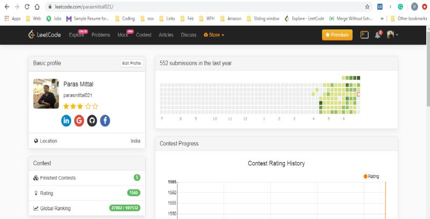Open the Mock nav item
Image resolution: width=430 pixels, height=219 pixels.
pyautogui.click(x=123, y=35)
